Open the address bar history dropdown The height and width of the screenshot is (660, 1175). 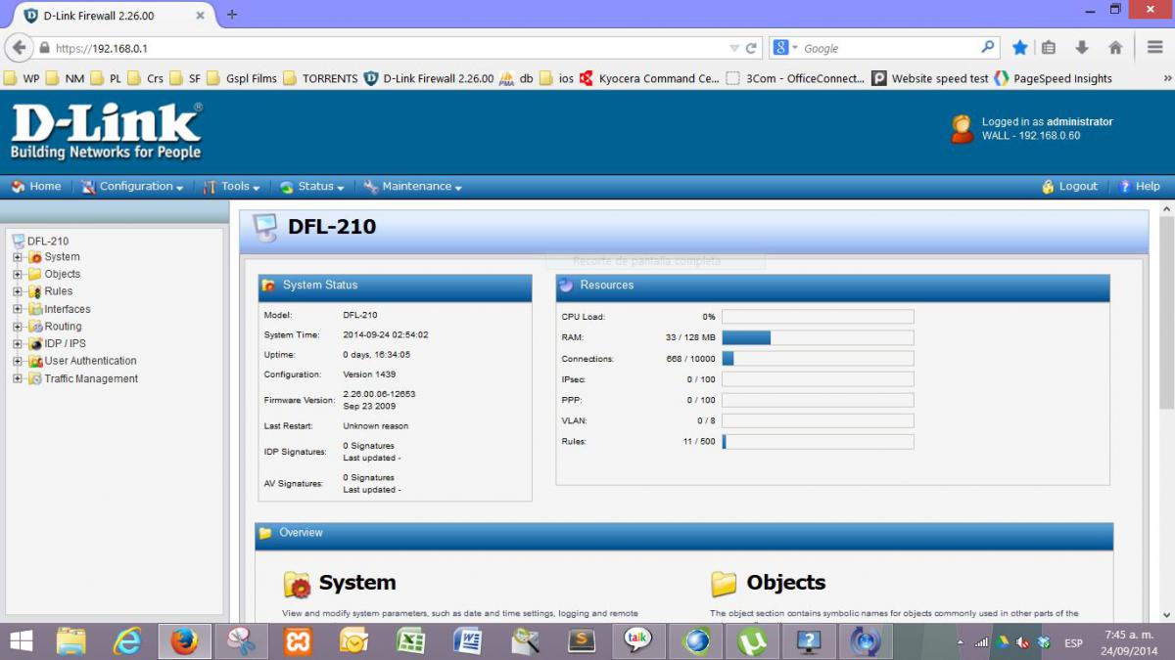tap(734, 48)
